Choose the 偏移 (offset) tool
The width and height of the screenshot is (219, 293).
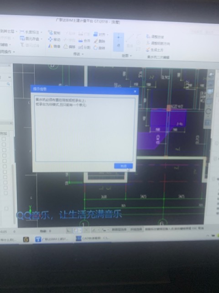point(69,47)
